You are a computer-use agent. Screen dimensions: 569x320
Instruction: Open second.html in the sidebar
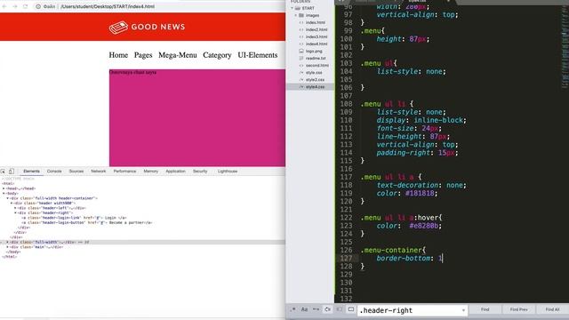coord(317,65)
